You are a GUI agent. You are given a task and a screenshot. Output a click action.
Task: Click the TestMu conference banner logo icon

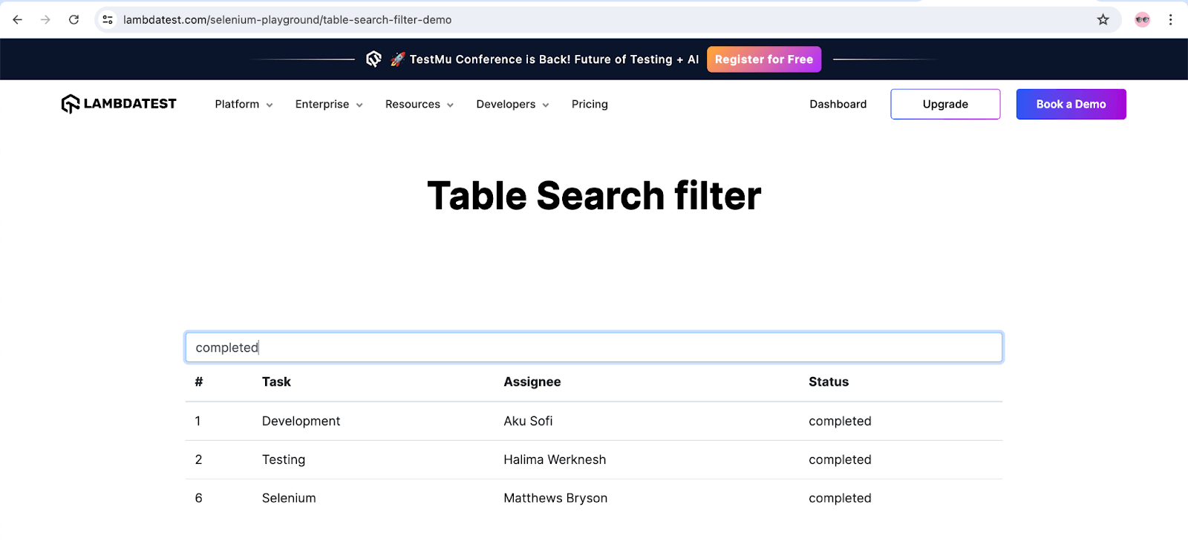[x=373, y=59]
